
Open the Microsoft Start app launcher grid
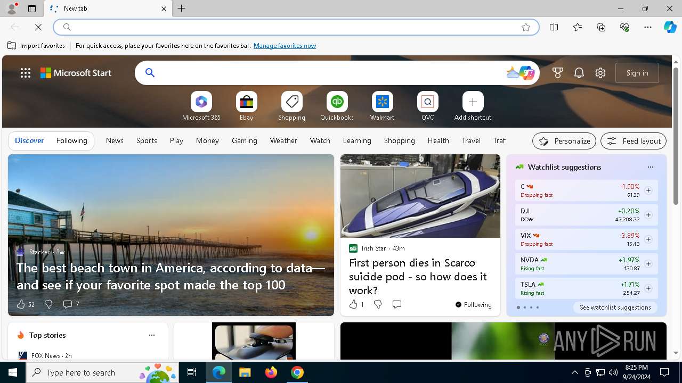coord(26,73)
